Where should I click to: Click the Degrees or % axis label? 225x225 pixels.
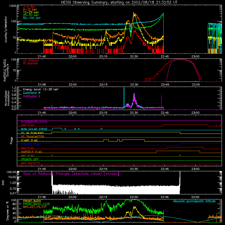click(7, 211)
